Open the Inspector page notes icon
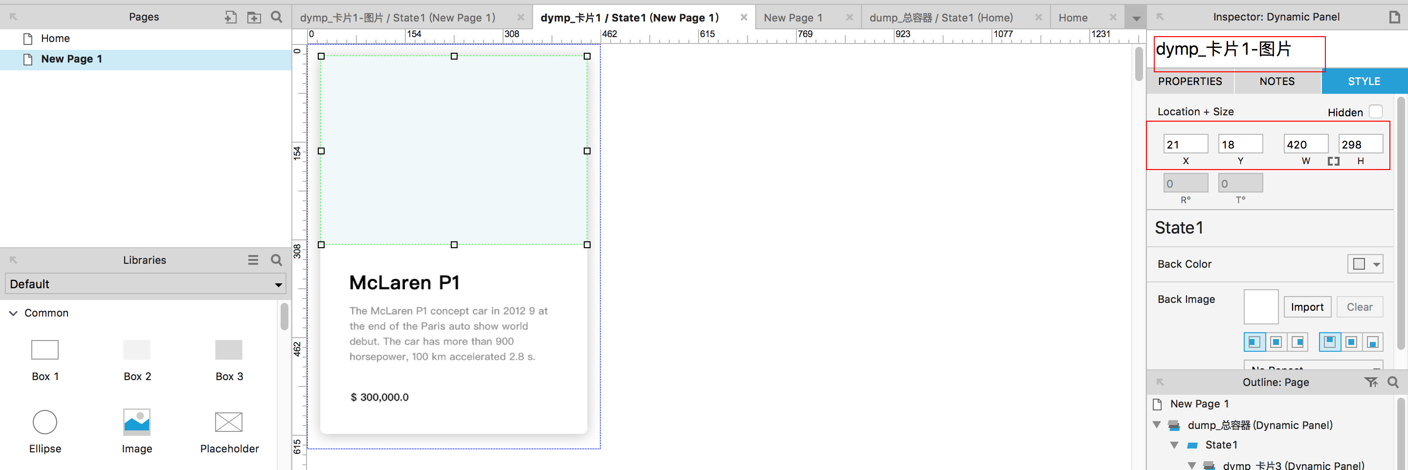 (x=1394, y=17)
